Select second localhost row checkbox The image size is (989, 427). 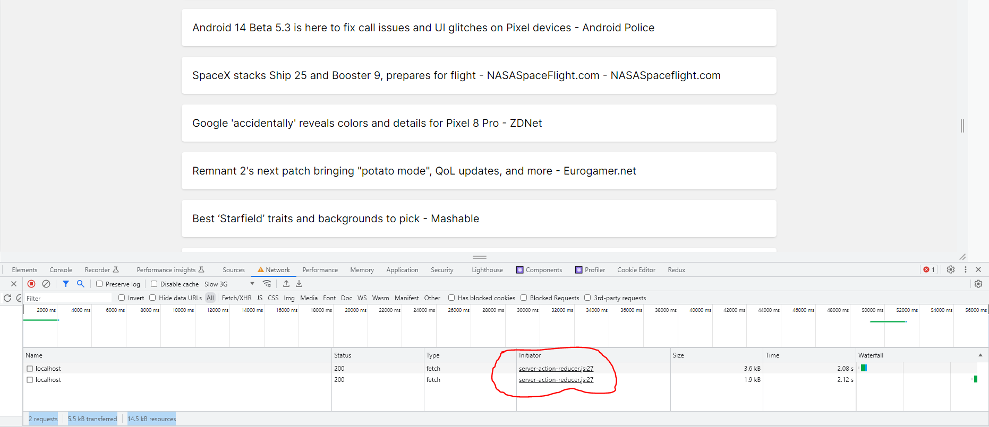pyautogui.click(x=30, y=380)
